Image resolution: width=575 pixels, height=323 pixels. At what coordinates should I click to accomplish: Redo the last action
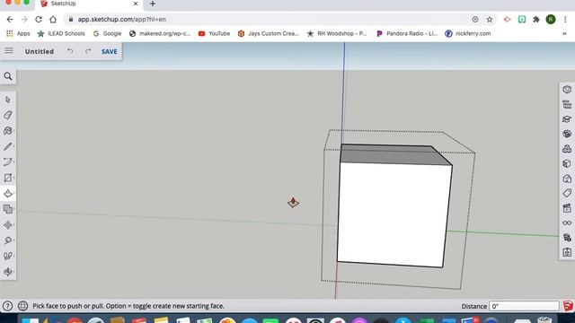(88, 51)
